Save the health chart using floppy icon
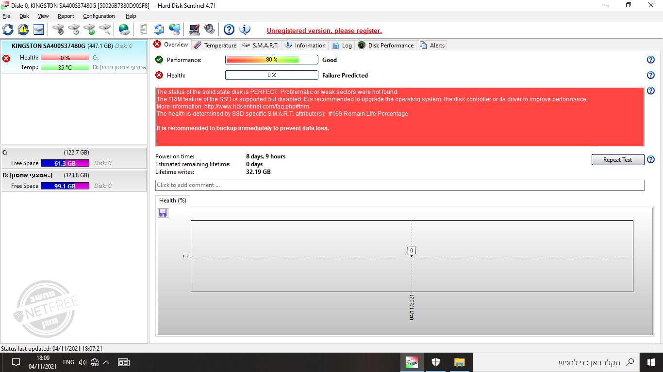The height and width of the screenshot is (372, 663). pos(163,213)
